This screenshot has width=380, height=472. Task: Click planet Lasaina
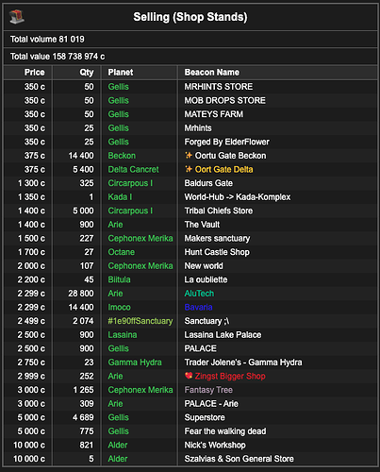click(x=123, y=335)
